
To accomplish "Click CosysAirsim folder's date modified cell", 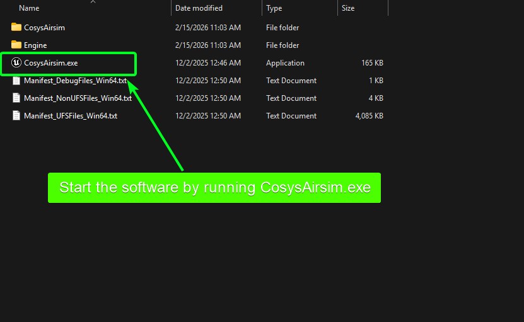I will tap(208, 27).
